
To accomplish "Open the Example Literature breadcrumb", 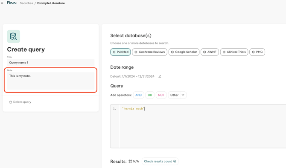I will (51, 3).
